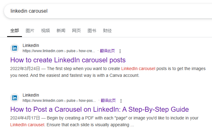212x133 pixels.
Task: Click the how-cre... URL breadcrumb
Action: [87, 51]
